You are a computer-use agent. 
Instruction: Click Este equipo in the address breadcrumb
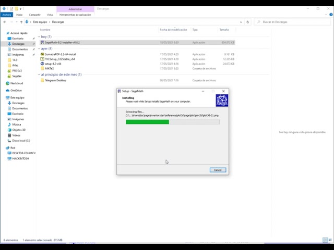coord(40,22)
